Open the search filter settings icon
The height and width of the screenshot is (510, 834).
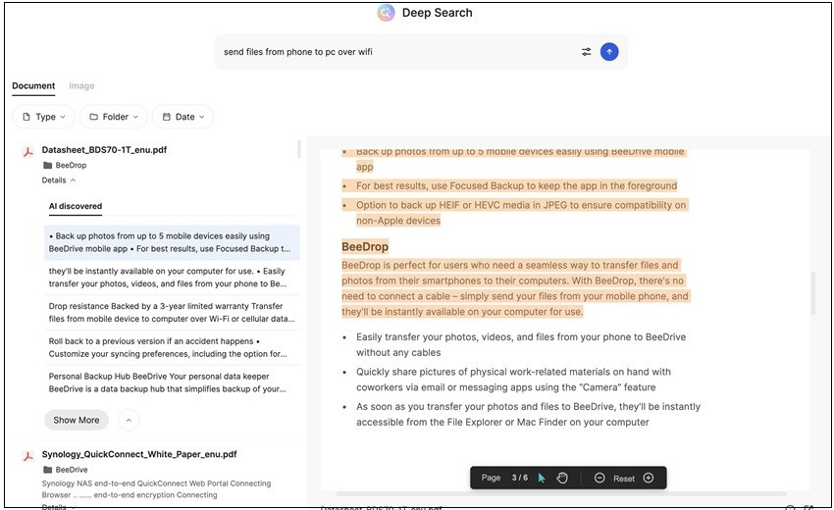(587, 52)
